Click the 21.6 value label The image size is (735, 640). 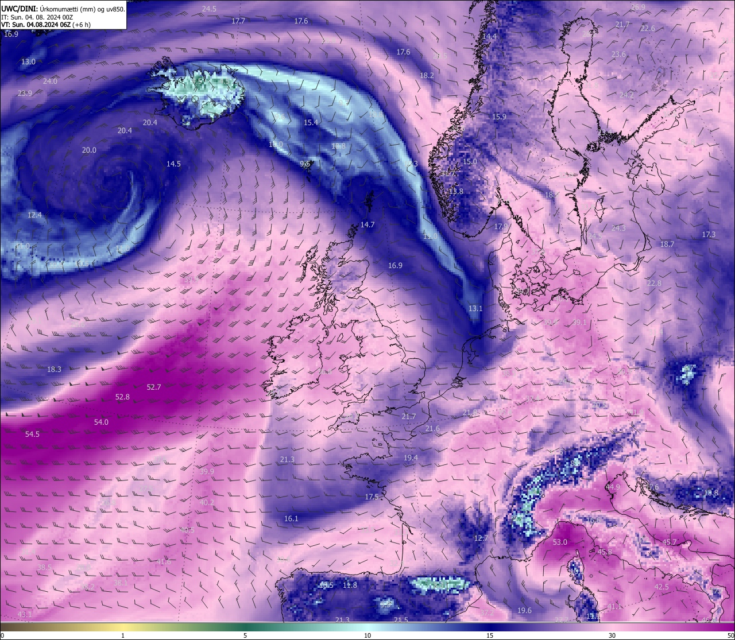(x=432, y=428)
